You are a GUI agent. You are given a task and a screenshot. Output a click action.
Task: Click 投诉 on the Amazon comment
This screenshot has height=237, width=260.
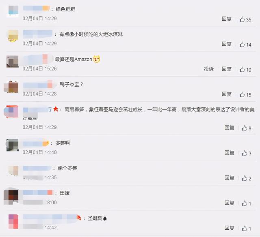coord(209,69)
